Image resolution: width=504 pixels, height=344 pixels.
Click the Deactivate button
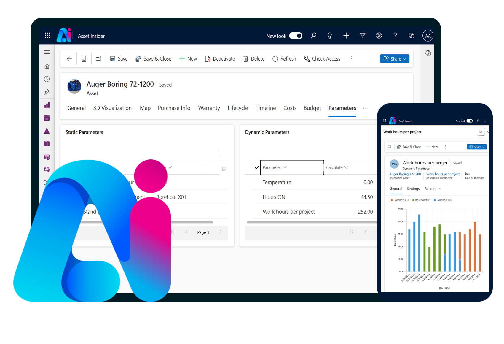[x=220, y=59]
